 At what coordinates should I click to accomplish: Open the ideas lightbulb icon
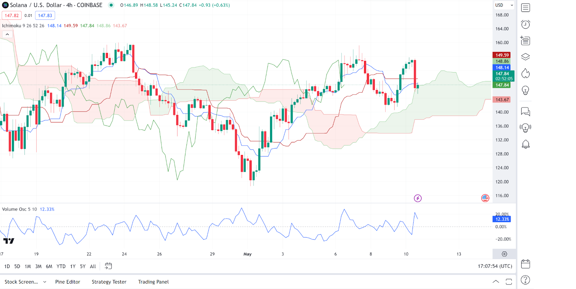[x=526, y=90]
